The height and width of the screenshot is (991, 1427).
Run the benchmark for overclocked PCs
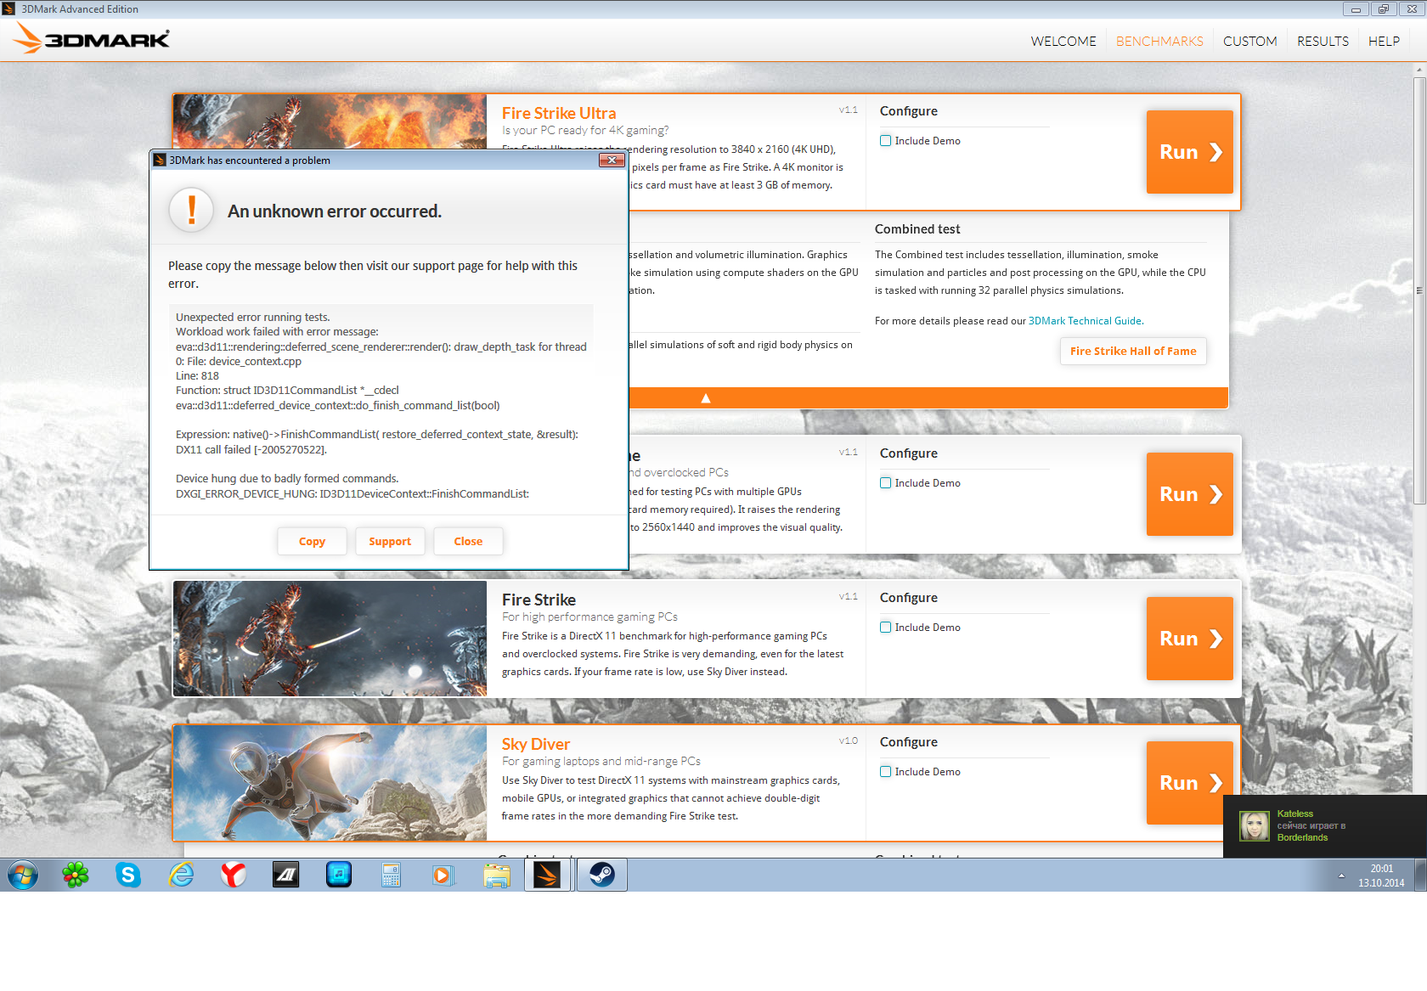(1189, 494)
